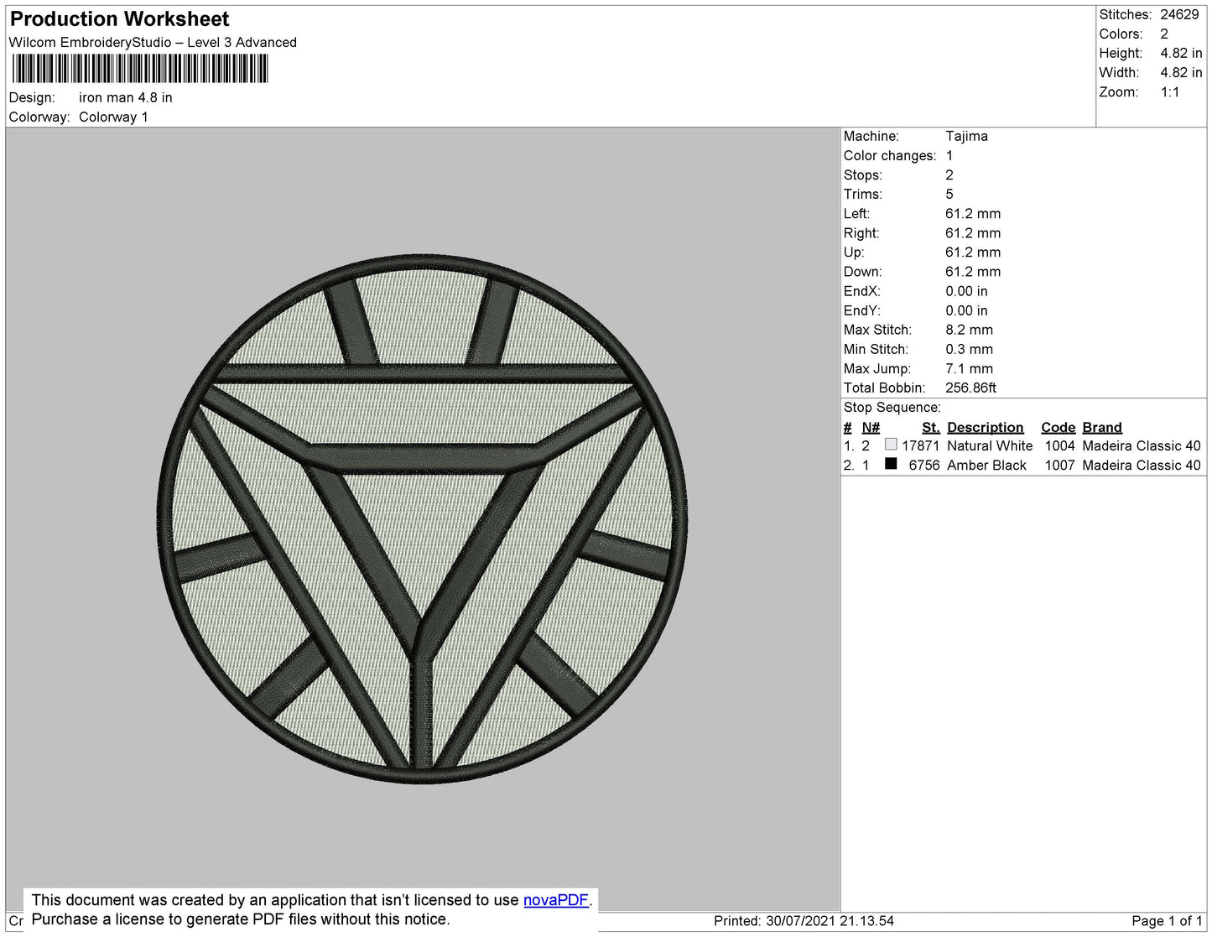Click the barcode under the worksheet title

[140, 69]
